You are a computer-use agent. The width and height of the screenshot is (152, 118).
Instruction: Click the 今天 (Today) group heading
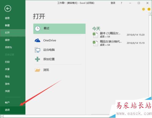96,29
